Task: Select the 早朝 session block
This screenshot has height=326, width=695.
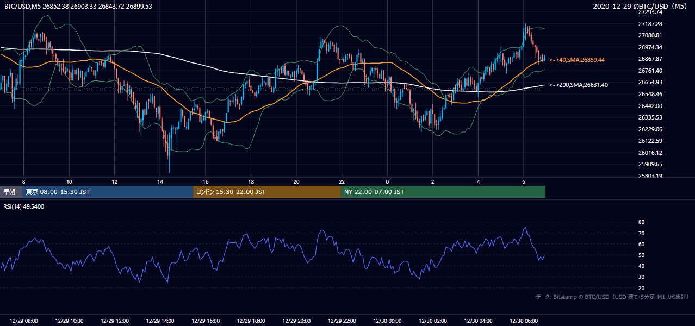Action: pos(11,192)
